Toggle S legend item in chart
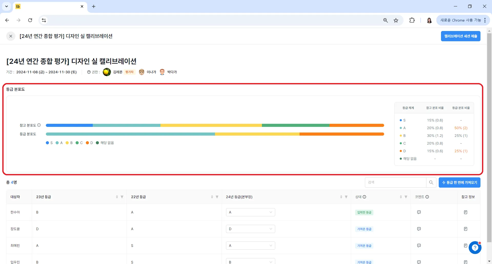The height and width of the screenshot is (264, 492). tap(49, 143)
